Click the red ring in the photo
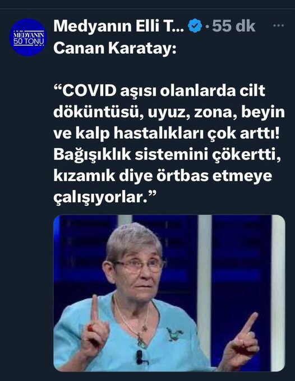This screenshot has width=295, height=381. point(90,328)
